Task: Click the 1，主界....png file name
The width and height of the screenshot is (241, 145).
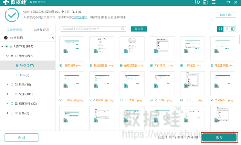Action: 134,100
